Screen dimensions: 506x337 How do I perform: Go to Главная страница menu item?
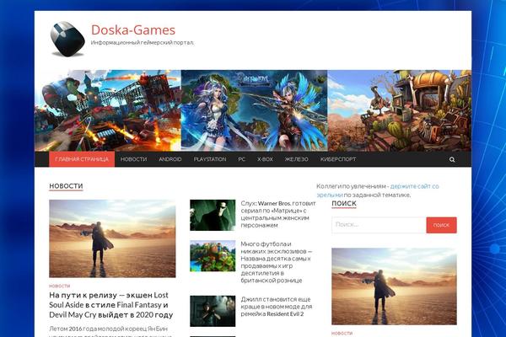pyautogui.click(x=82, y=159)
